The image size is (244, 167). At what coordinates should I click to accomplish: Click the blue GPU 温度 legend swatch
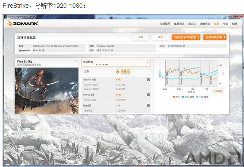tap(183, 97)
